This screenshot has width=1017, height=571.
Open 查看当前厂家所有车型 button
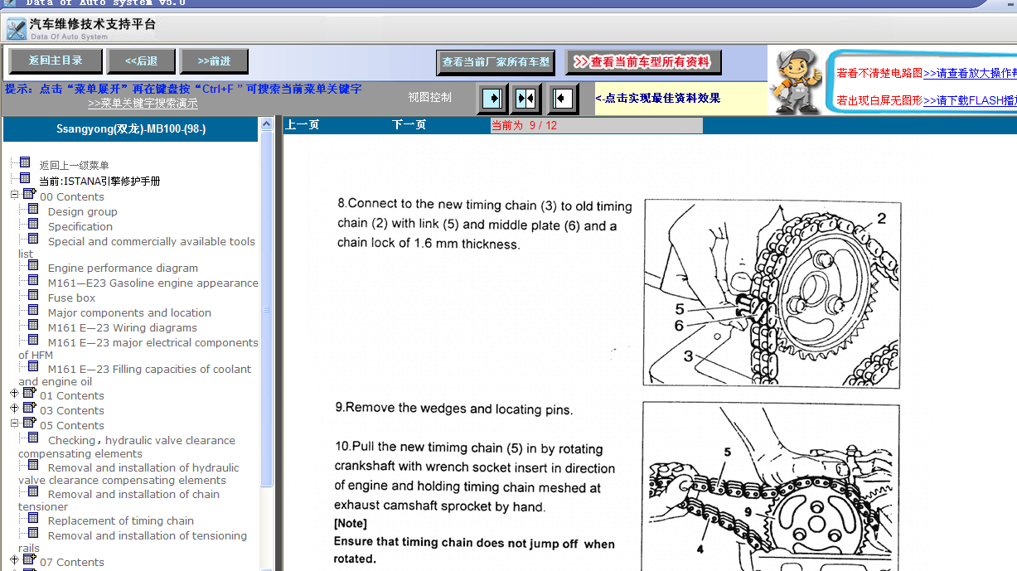496,62
